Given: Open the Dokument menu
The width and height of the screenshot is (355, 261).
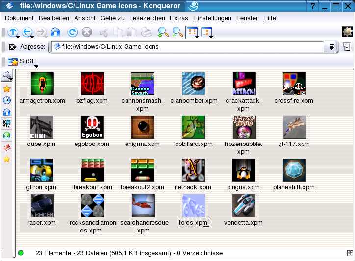Looking at the screenshot, I should [19, 18].
